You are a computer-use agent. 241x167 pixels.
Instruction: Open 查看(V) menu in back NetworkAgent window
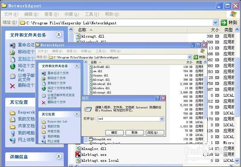click(51, 14)
